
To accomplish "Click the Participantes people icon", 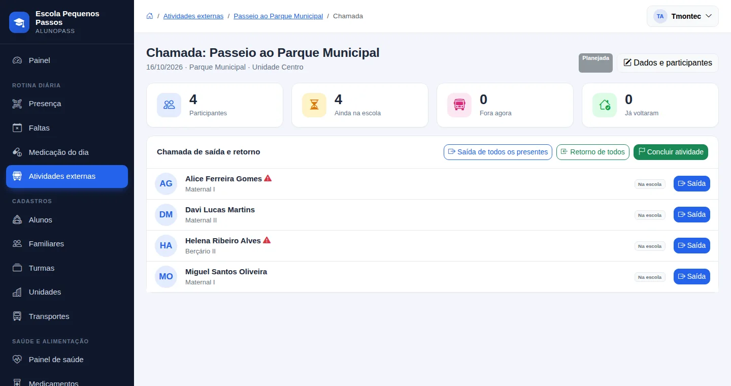I will [x=169, y=105].
